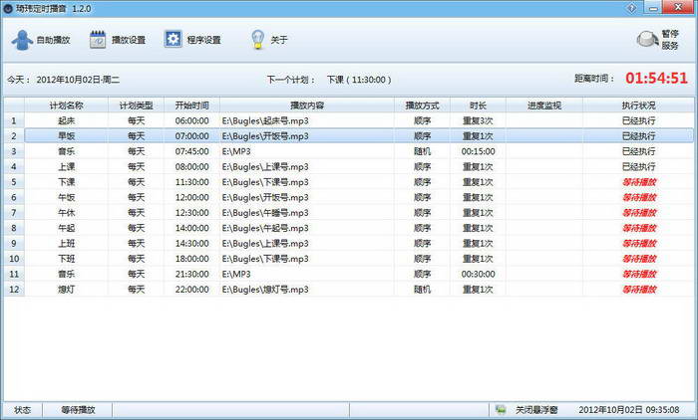Click 等待播放 status in row 9

pyautogui.click(x=639, y=244)
